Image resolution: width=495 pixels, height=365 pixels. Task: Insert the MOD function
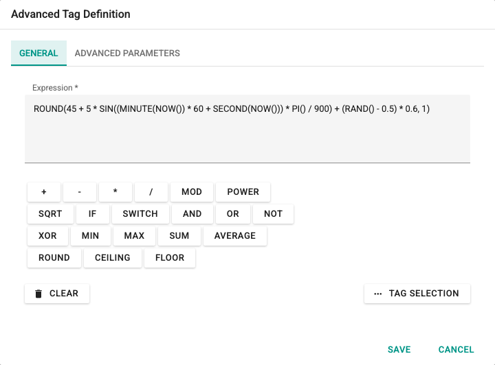pos(192,192)
